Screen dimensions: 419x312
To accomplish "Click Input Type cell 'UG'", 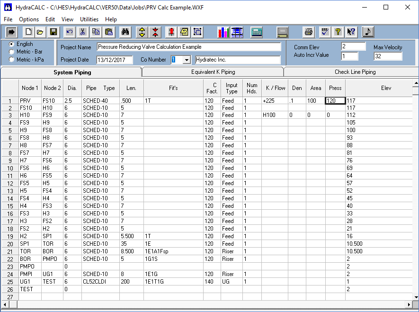I will tap(232, 282).
